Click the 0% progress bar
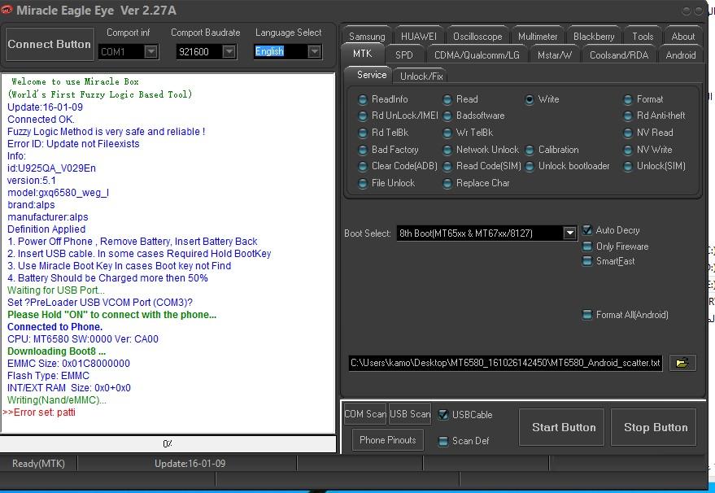 pos(168,443)
